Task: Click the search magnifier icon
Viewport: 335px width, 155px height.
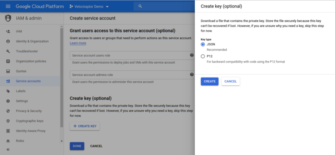Action: click(140, 6)
